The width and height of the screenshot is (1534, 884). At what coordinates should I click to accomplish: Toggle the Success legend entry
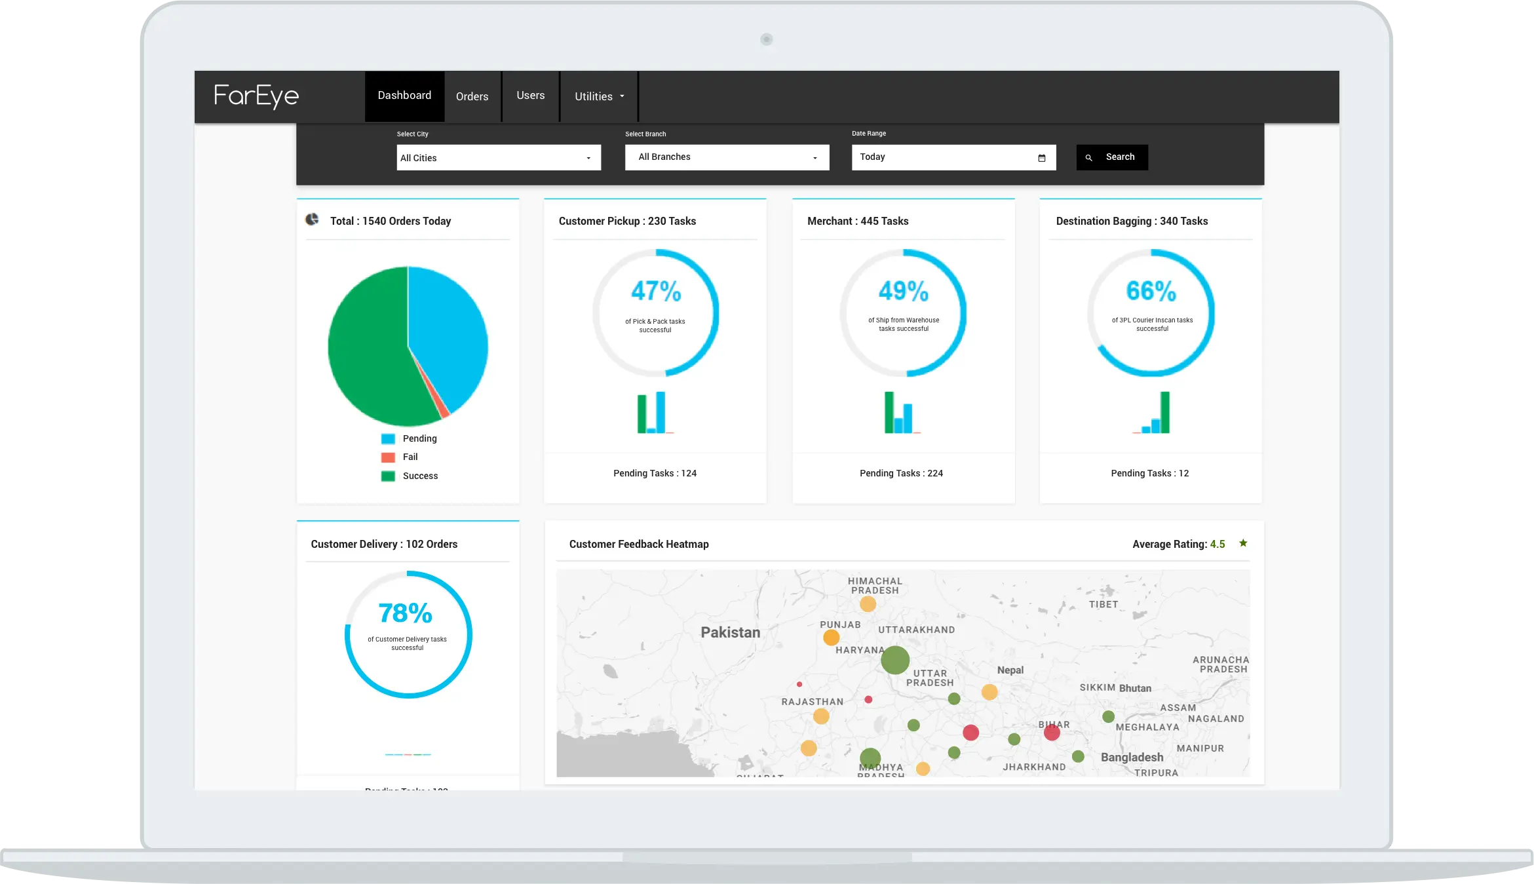tap(420, 476)
